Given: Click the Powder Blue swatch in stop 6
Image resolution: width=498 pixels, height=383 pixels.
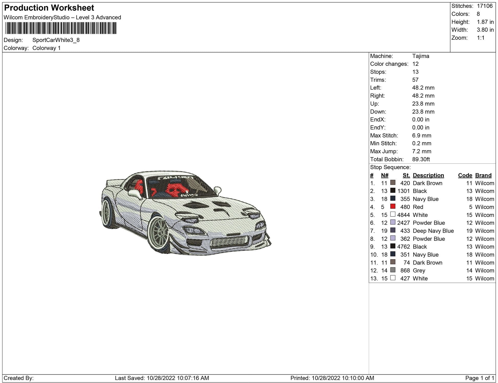Looking at the screenshot, I should click(x=393, y=222).
